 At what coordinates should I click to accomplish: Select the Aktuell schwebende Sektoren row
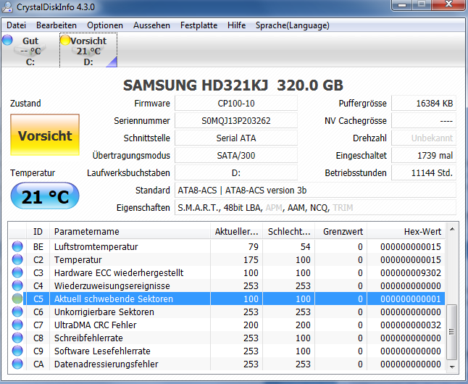227,299
